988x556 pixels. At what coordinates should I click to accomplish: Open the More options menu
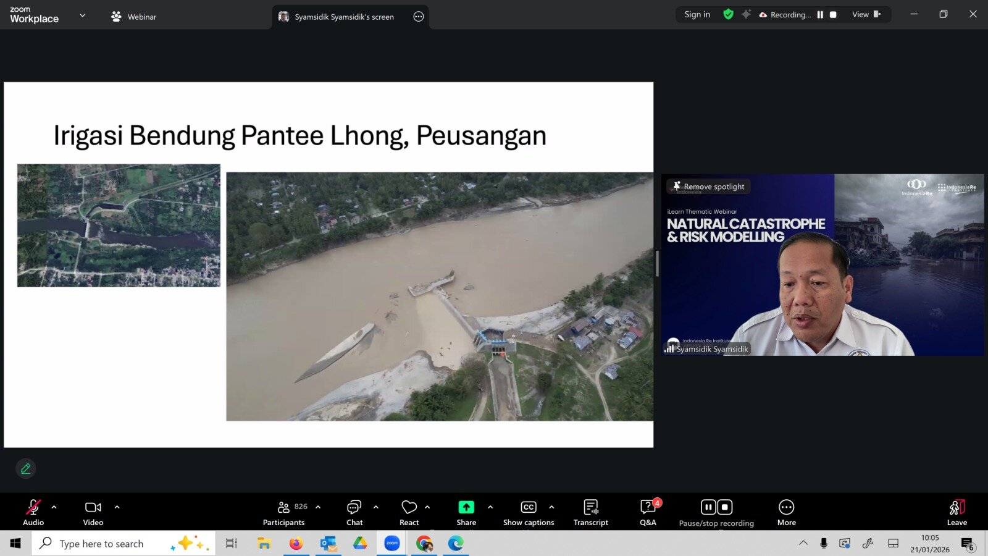tap(786, 512)
